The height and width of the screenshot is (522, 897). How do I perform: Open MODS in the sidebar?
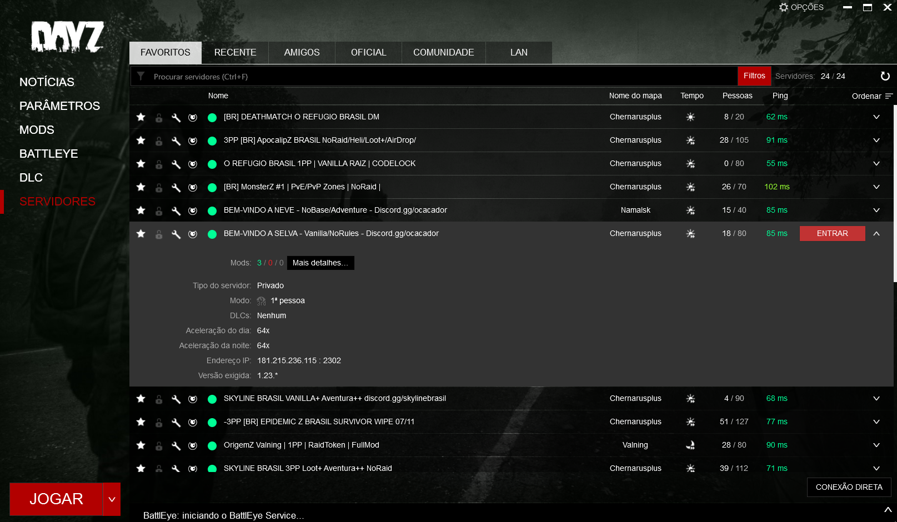pyautogui.click(x=37, y=130)
